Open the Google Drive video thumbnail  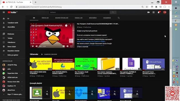click(x=63, y=64)
